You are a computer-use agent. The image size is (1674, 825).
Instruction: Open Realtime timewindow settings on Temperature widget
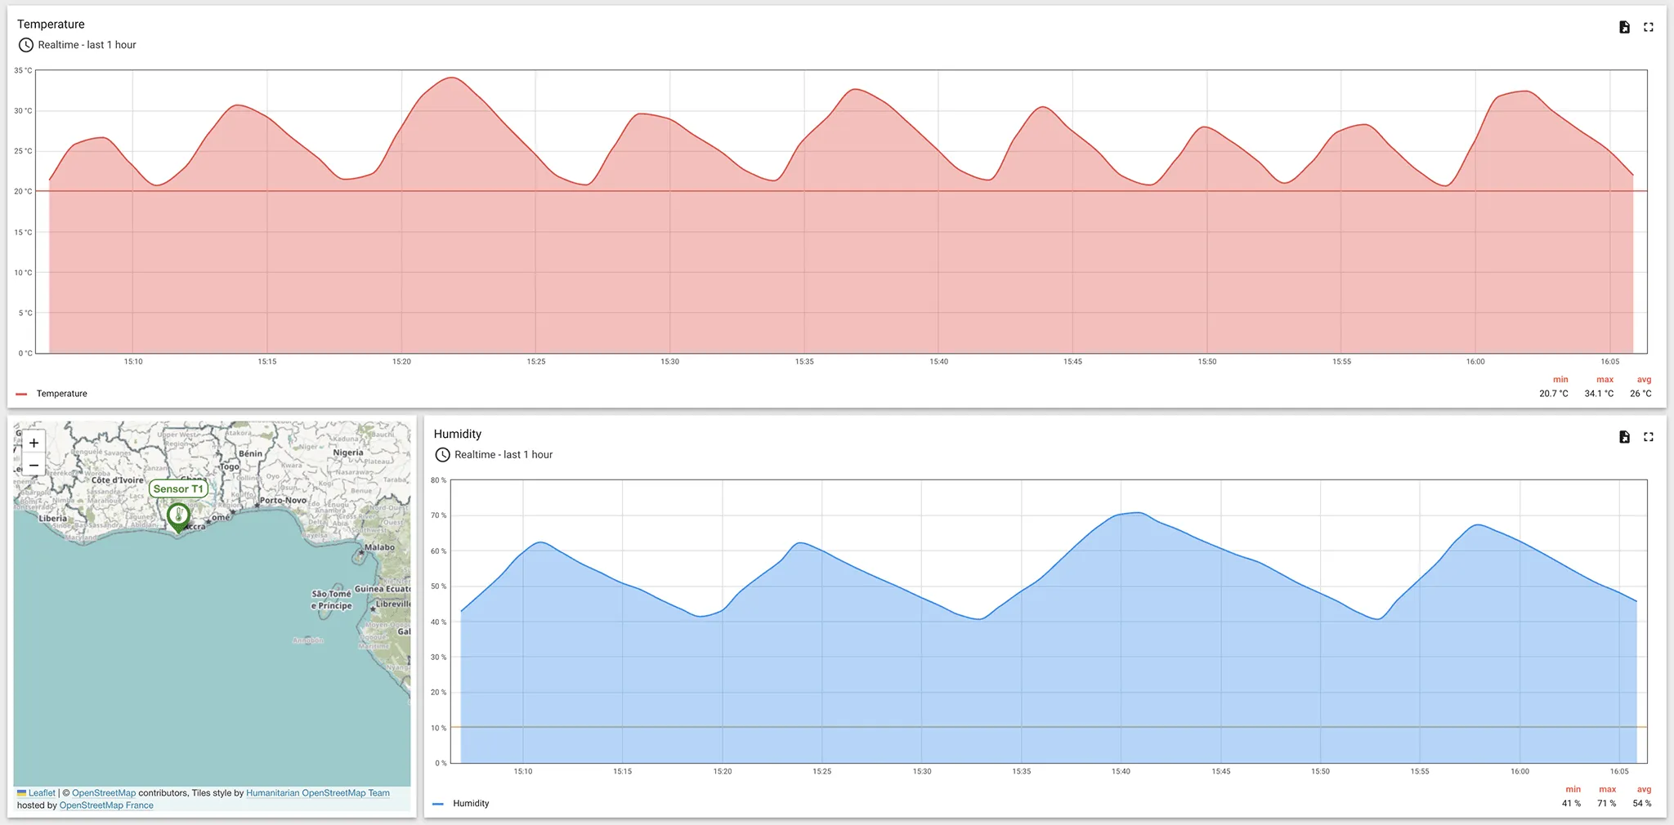(x=87, y=45)
